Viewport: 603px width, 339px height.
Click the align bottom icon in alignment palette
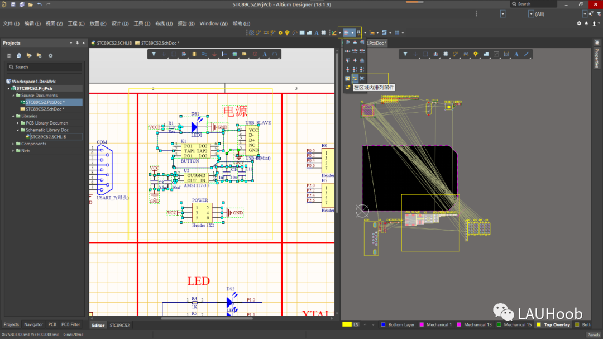tap(362, 60)
